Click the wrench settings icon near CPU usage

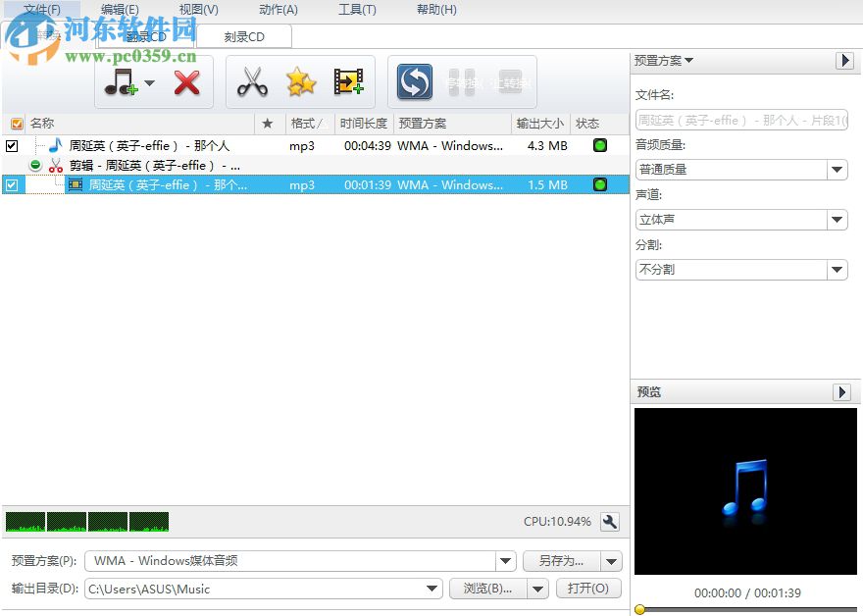(610, 523)
